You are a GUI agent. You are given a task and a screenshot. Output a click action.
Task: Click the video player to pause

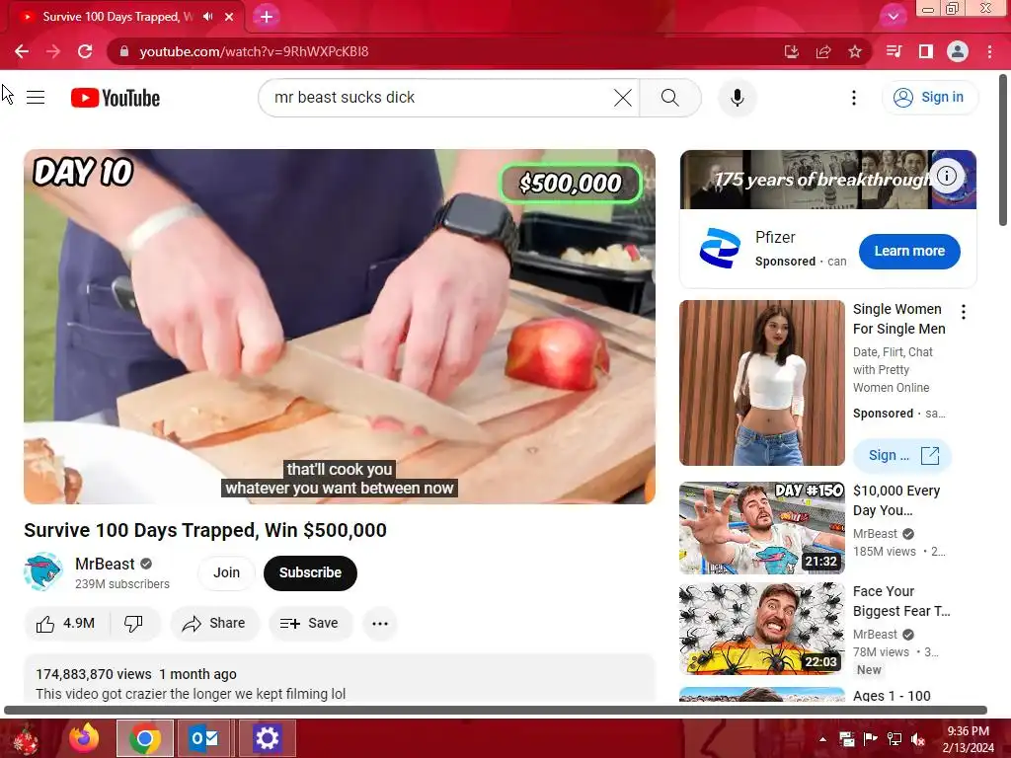click(340, 326)
